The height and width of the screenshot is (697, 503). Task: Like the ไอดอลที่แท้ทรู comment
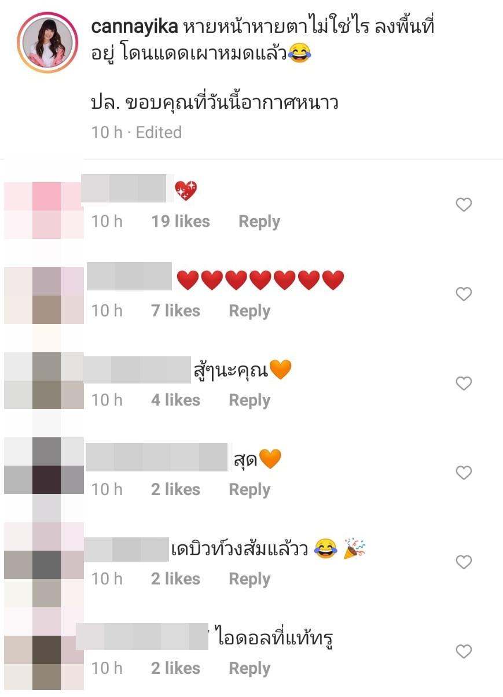(464, 651)
